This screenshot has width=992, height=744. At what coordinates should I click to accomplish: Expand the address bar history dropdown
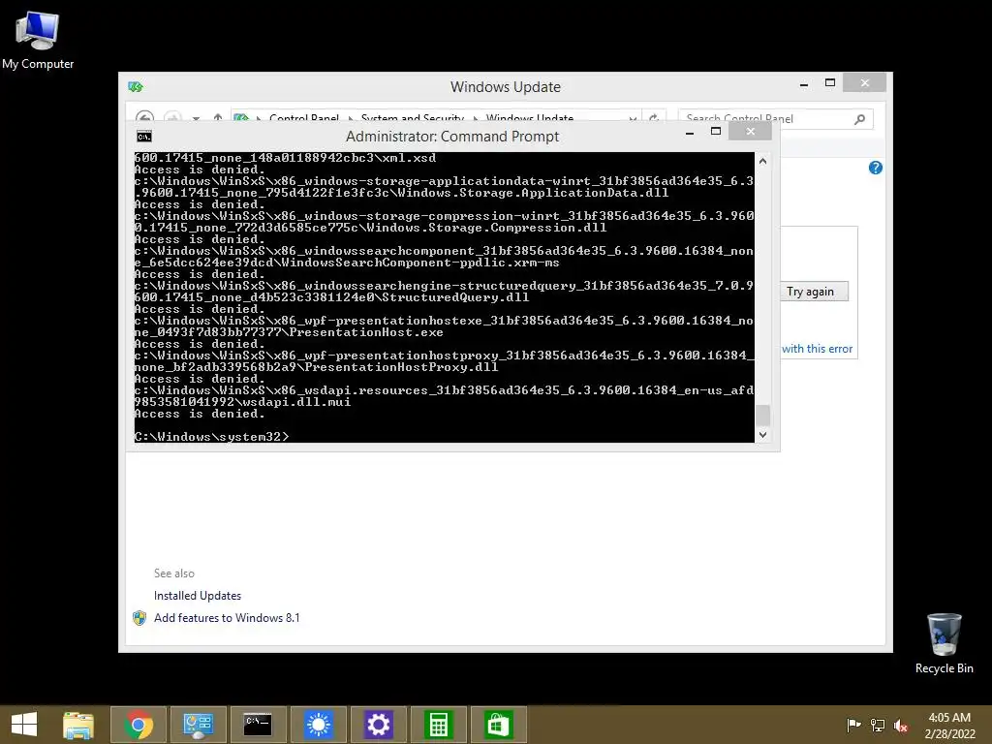[x=633, y=118]
